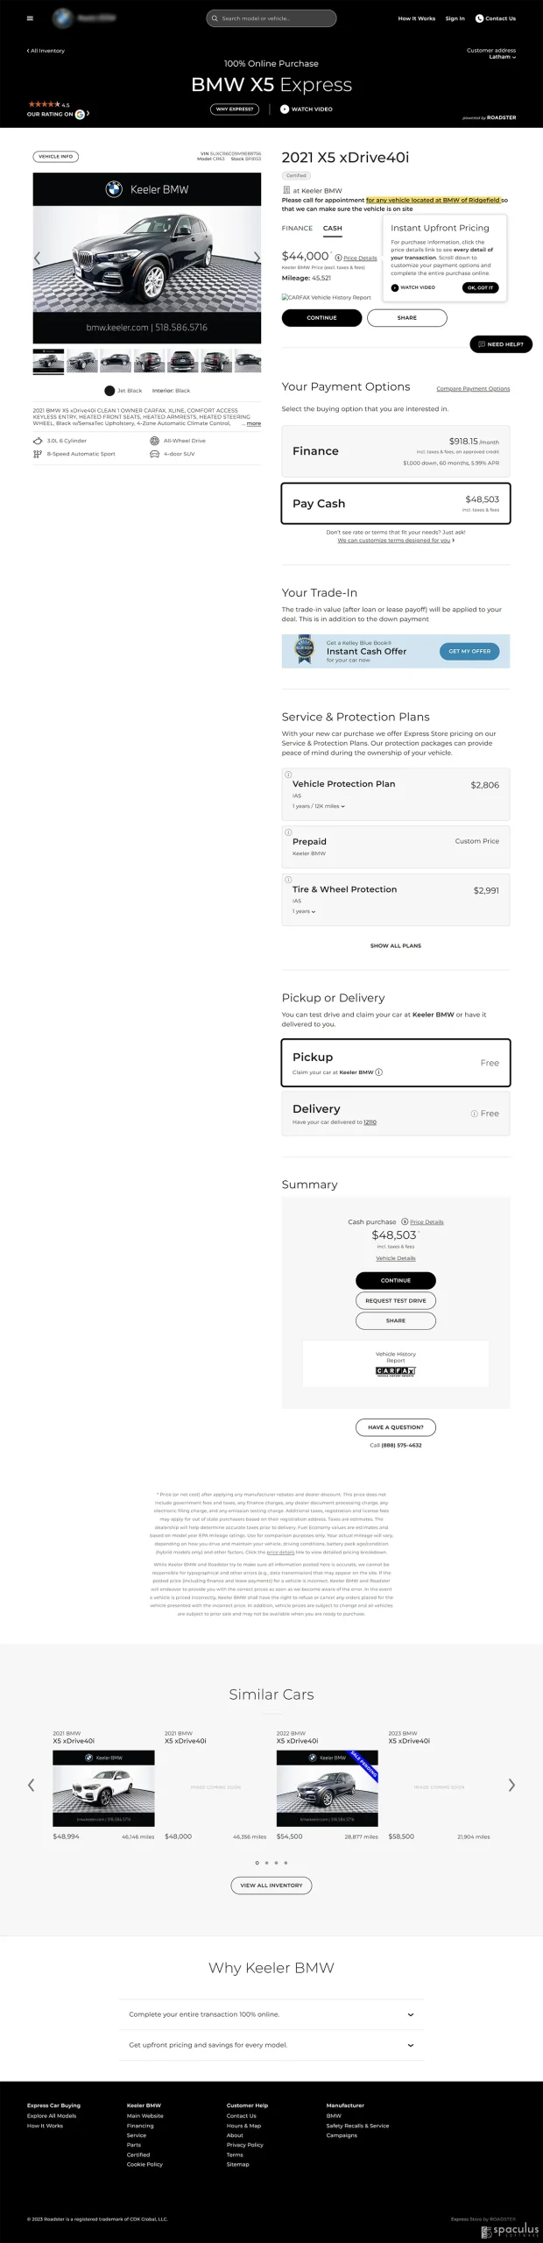Screen dimensions: 543x2243
Task: Switch to the Finance tab
Action: click(x=297, y=228)
